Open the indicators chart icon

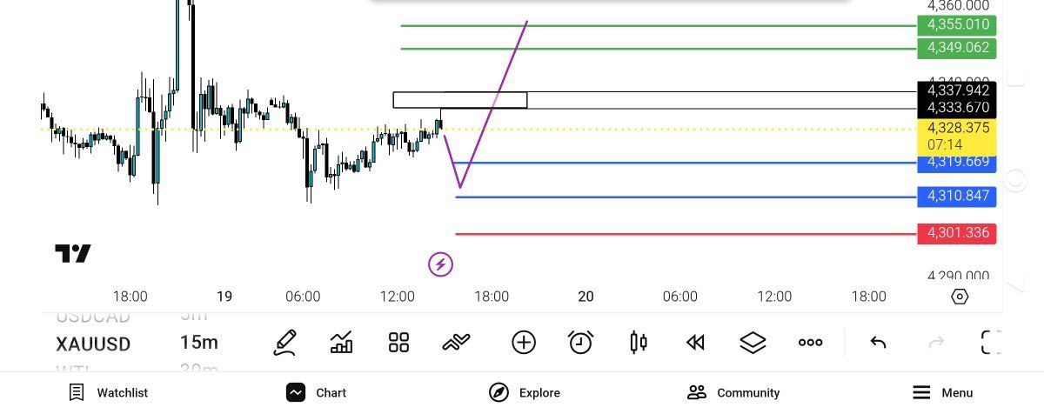click(x=342, y=343)
